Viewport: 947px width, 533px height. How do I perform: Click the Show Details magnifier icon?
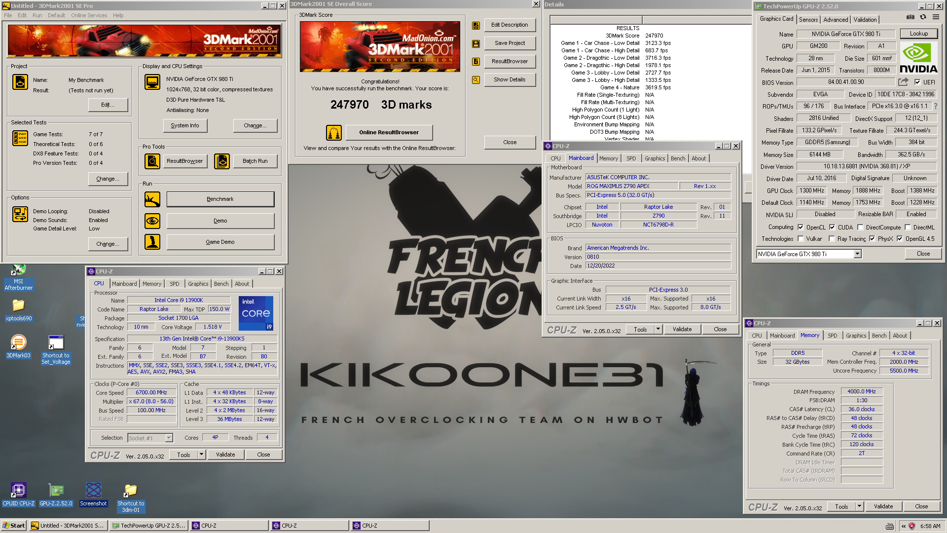point(476,80)
